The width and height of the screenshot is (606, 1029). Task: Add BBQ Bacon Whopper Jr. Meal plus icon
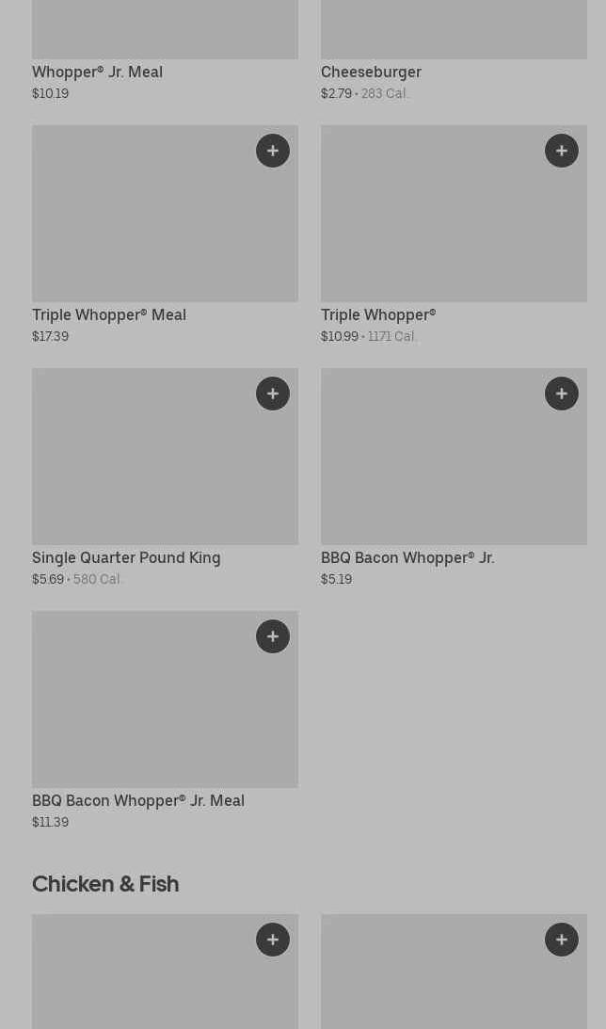[x=273, y=636]
